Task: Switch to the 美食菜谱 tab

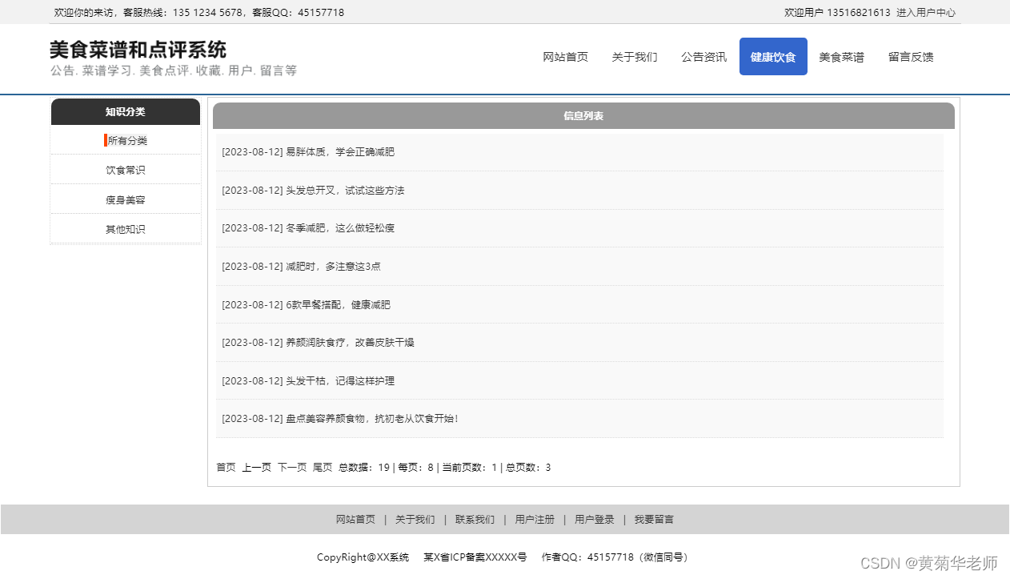Action: 841,56
